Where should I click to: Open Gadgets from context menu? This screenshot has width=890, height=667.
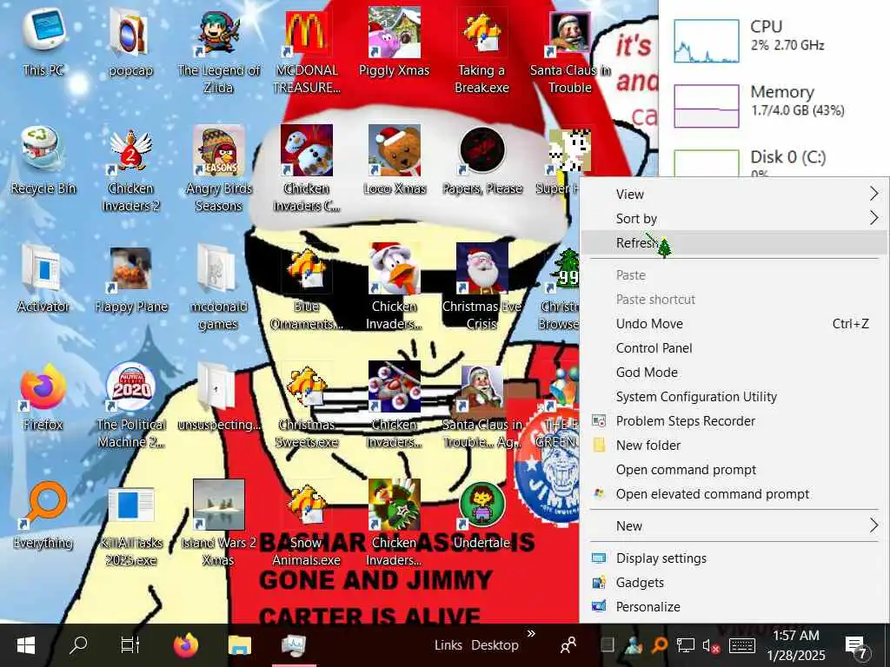click(734, 583)
